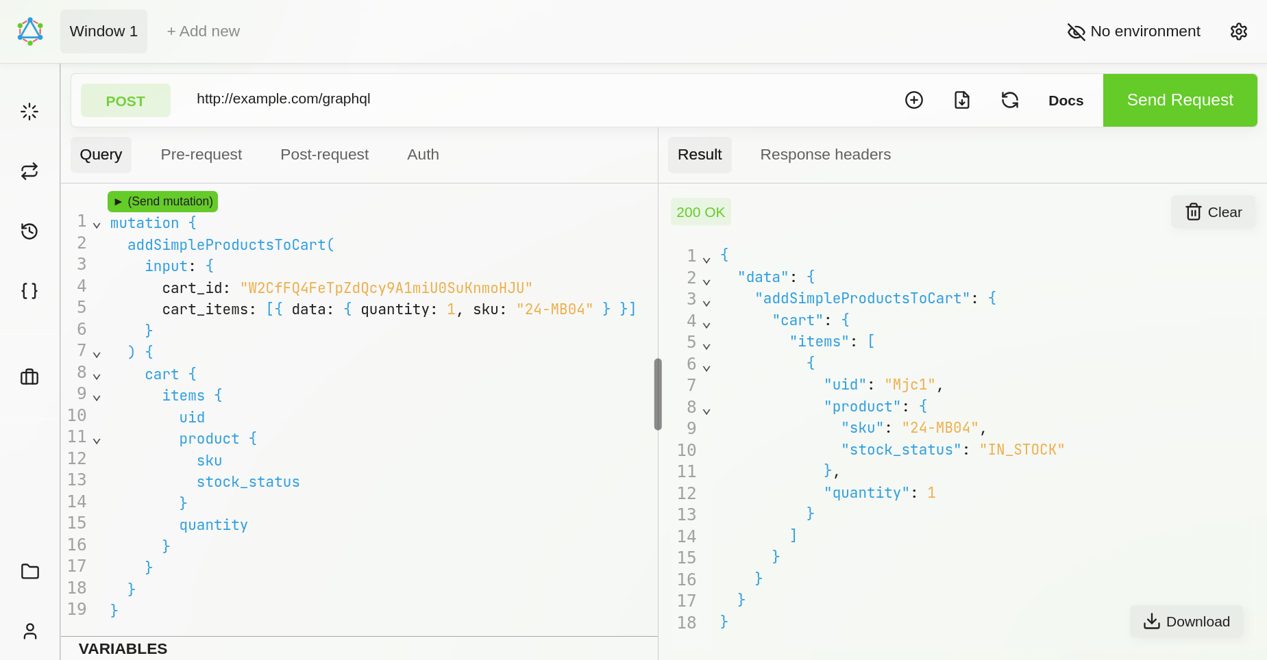The width and height of the screenshot is (1267, 660).
Task: Reload docs using the refresh icon
Action: pos(1009,100)
